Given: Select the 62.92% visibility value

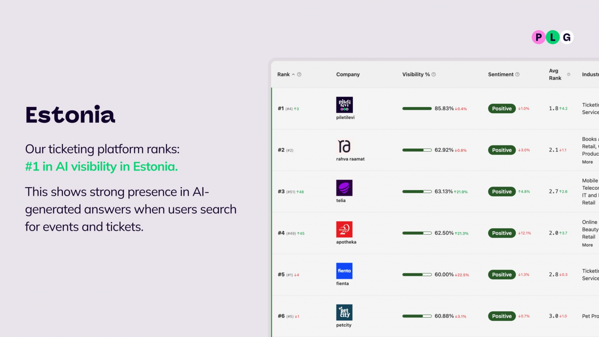Looking at the screenshot, I should tap(444, 150).
